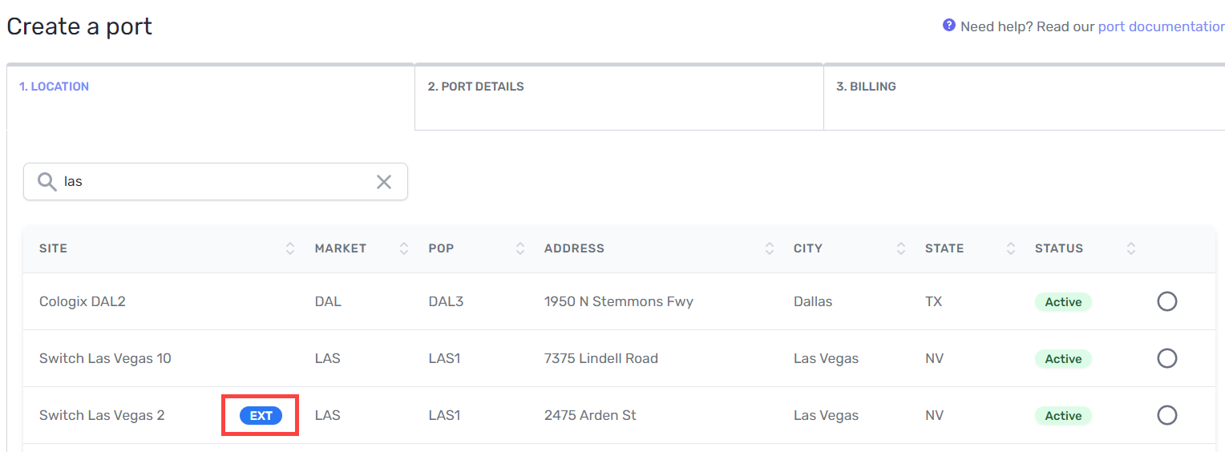Viewport: 1225px width, 452px height.
Task: Choose the Switch Las Vegas 2 radio button
Action: click(1166, 415)
